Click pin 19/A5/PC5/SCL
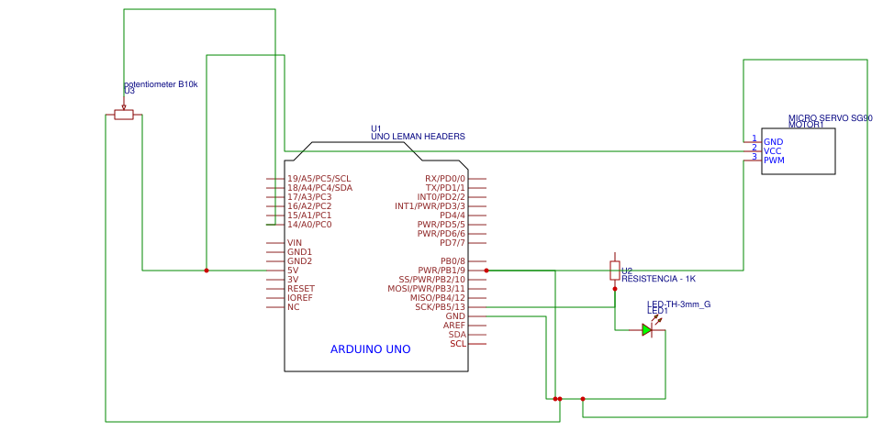Image resolution: width=883 pixels, height=431 pixels. point(319,179)
